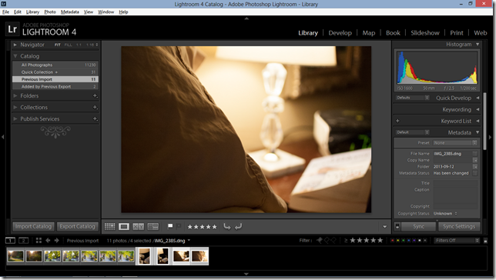This screenshot has width=496, height=280.
Task: Switch to Grid view icon
Action: 110,226
